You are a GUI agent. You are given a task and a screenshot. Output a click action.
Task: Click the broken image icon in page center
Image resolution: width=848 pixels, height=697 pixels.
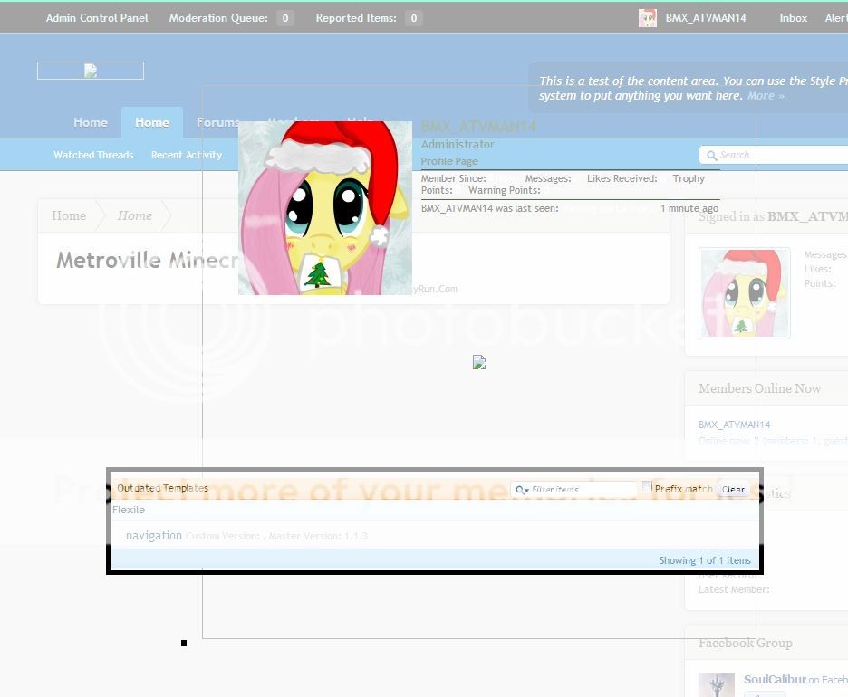click(479, 363)
